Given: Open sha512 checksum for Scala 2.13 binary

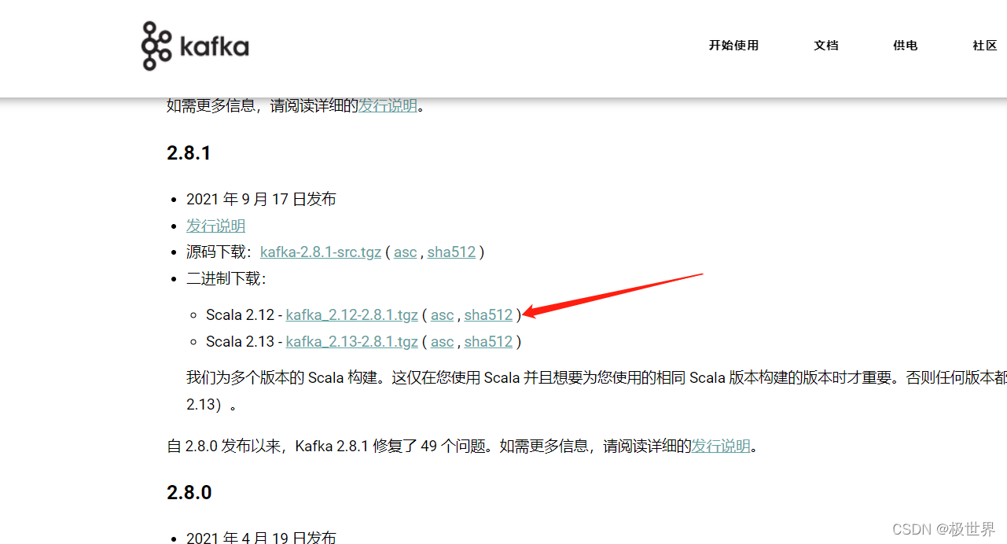Looking at the screenshot, I should 488,342.
